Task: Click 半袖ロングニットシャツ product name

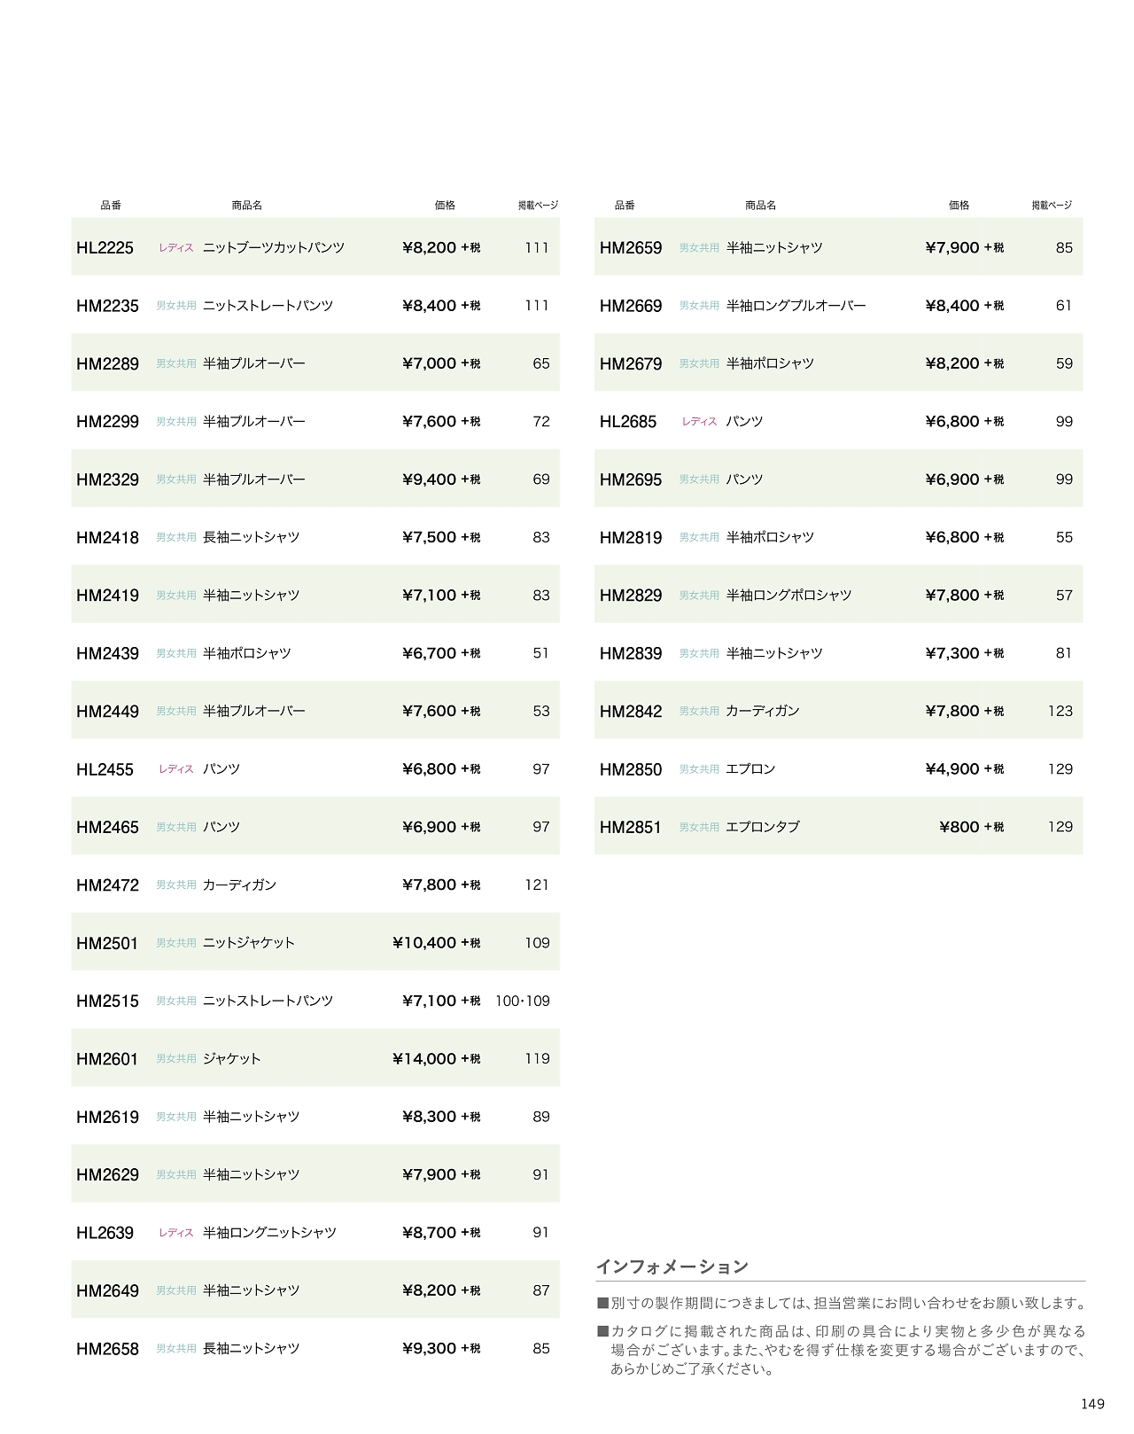Action: pos(269,1233)
